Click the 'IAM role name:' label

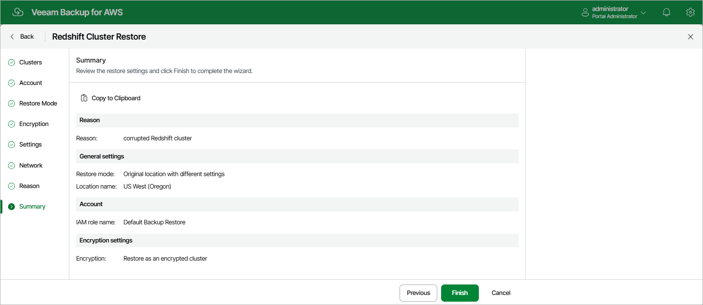(x=96, y=222)
